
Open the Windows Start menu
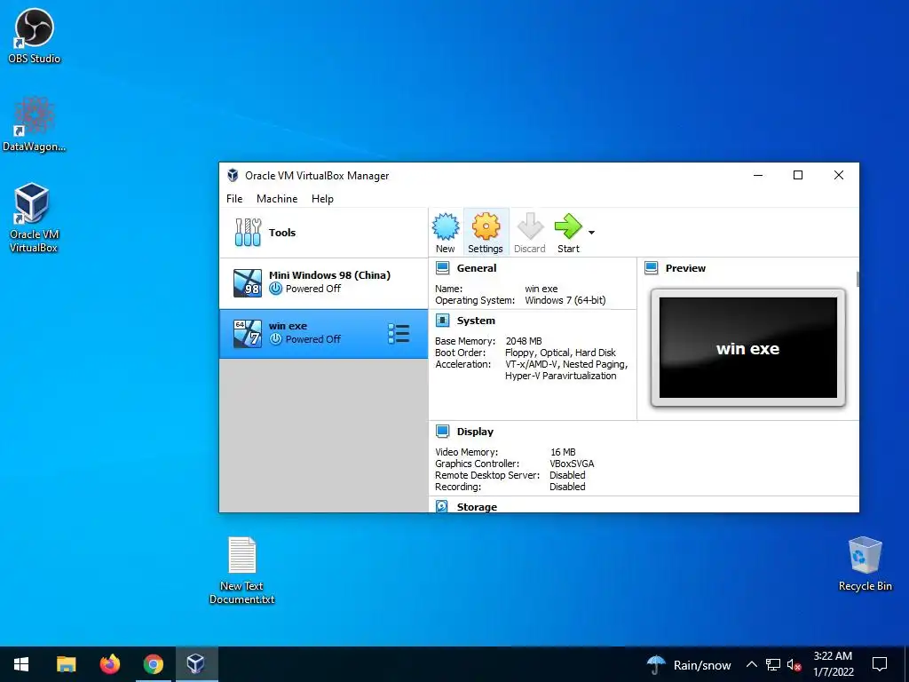click(21, 664)
